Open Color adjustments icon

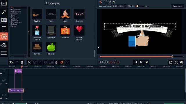[x=45, y=62]
